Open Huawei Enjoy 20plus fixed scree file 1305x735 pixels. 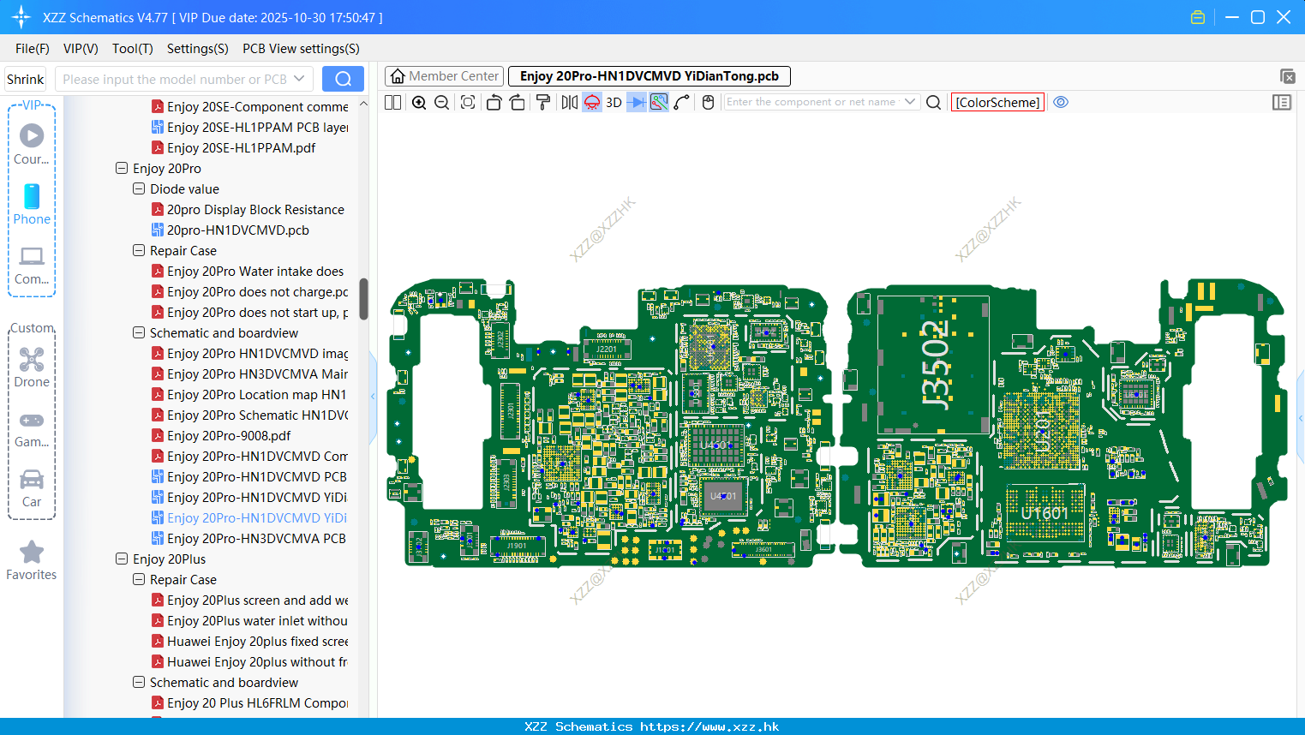250,642
